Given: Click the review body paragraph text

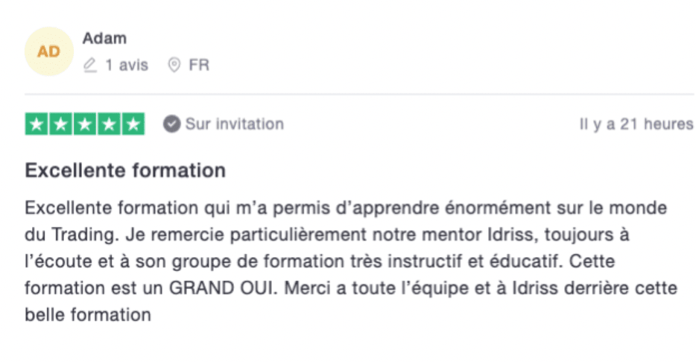Looking at the screenshot, I should click(351, 261).
